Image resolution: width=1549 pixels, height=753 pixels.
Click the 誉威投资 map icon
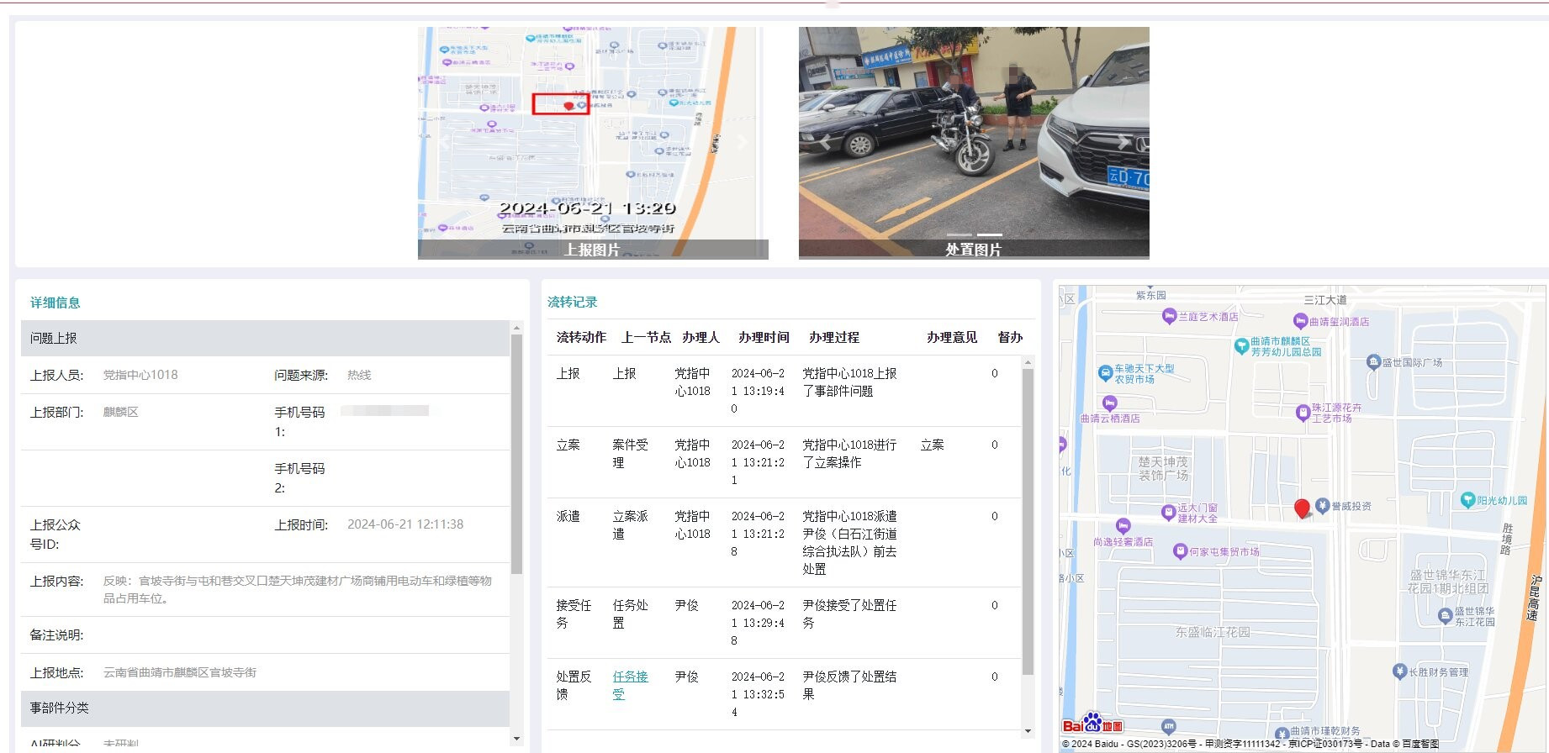pos(1322,505)
